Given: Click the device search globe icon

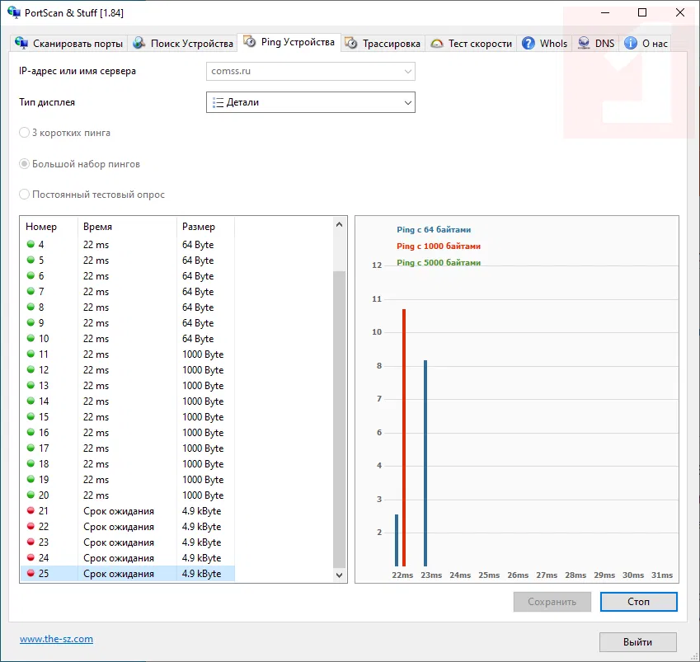Looking at the screenshot, I should click(139, 43).
